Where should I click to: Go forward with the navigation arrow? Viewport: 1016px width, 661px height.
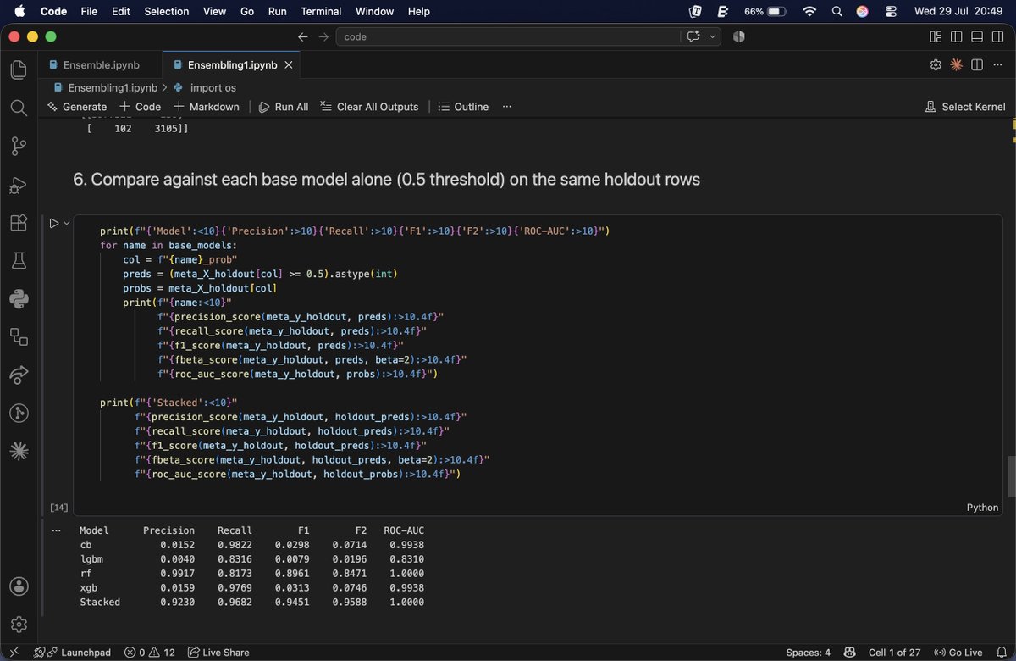point(323,36)
